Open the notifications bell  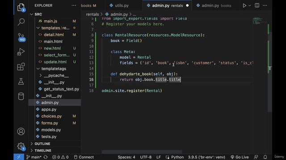click(x=265, y=157)
